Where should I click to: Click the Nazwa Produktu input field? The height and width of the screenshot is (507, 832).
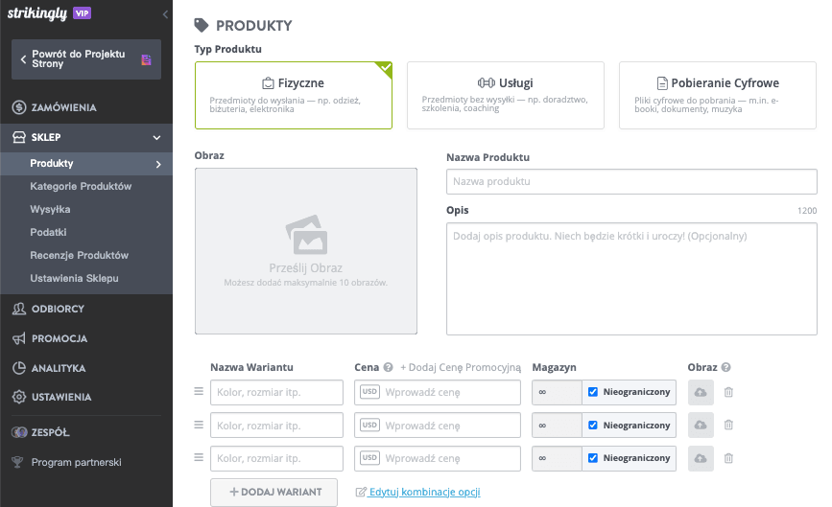coord(630,181)
